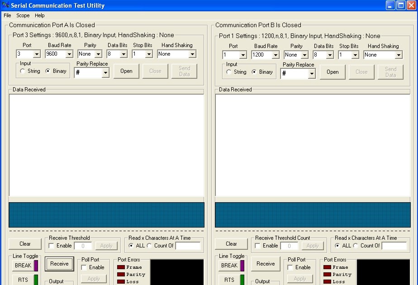Click inside the Count Of field for Port B

(394, 246)
